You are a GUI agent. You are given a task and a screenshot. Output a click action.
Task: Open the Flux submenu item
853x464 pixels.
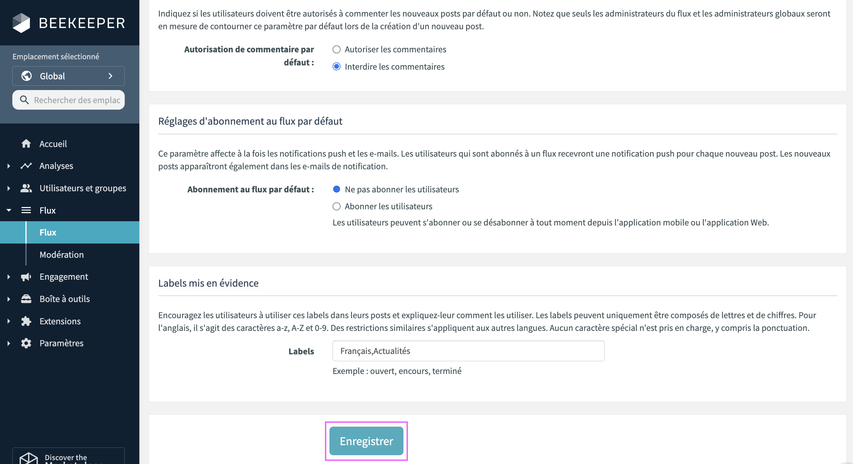[x=47, y=232]
